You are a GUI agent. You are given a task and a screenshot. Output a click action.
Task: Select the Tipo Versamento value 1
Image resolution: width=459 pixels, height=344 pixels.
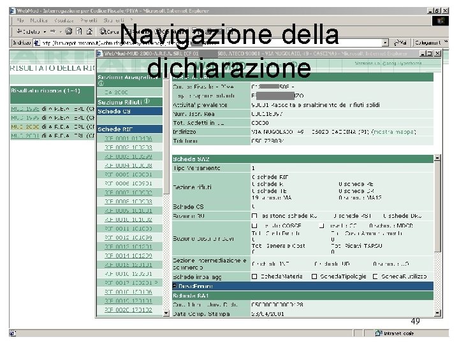[253, 168]
